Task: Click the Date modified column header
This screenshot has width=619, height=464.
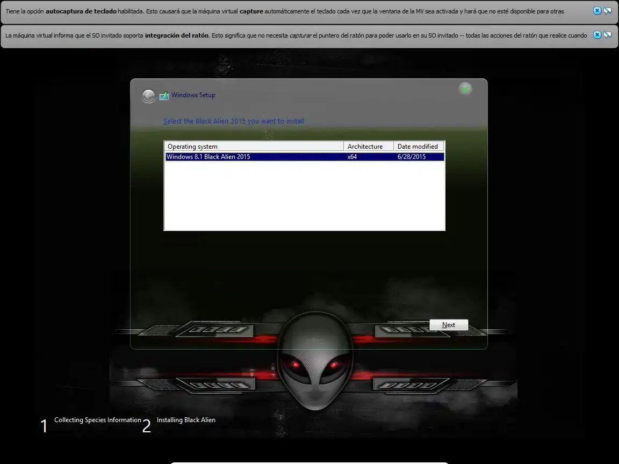Action: pyautogui.click(x=419, y=147)
